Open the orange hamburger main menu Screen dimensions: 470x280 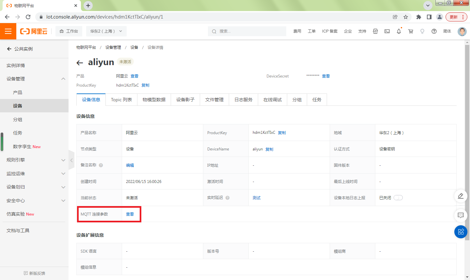tap(8, 31)
